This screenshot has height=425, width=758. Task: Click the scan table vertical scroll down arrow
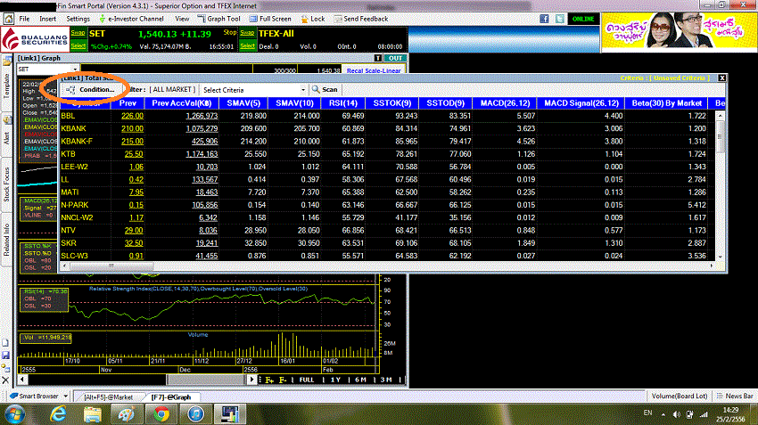(721, 257)
